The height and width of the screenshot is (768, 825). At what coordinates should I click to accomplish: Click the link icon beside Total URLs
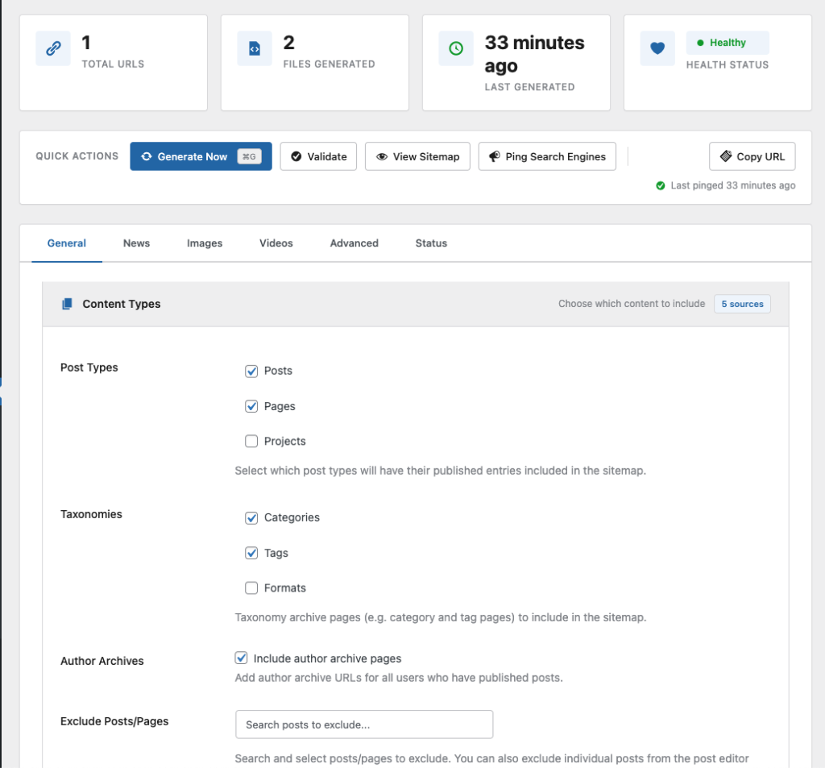pyautogui.click(x=53, y=48)
